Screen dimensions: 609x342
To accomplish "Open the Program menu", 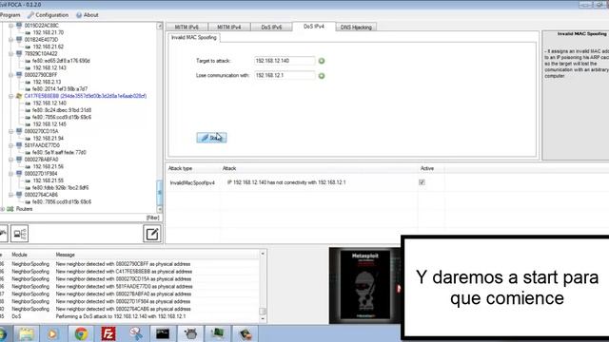I will click(x=10, y=15).
